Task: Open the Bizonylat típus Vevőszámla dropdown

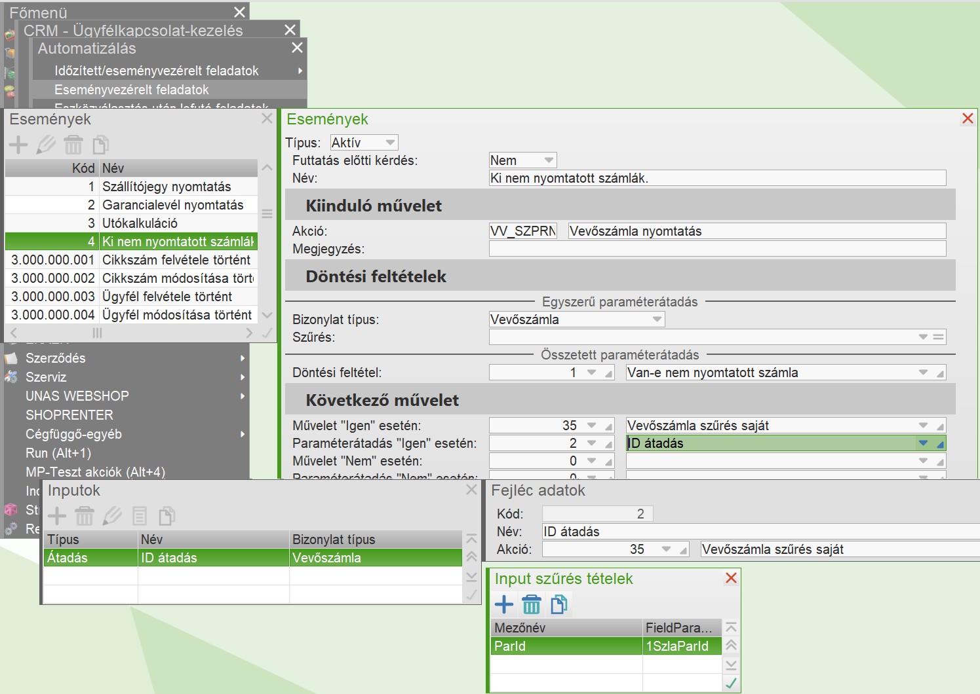Action: coord(656,320)
